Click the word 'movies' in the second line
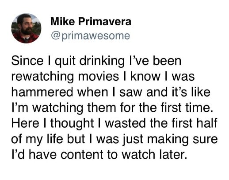This screenshot has height=180, width=229. click(x=99, y=77)
